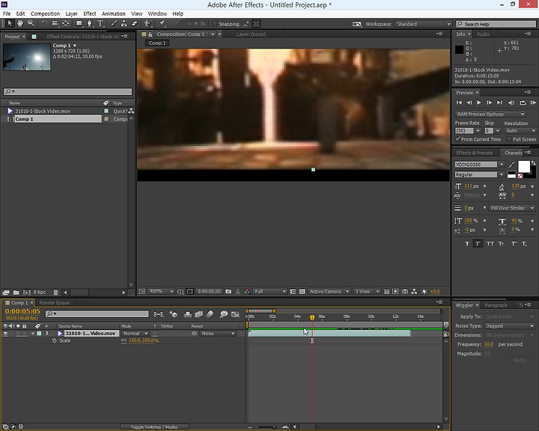This screenshot has height=431, width=539.
Task: Click the camera snapshot icon in viewer
Action: (x=228, y=292)
